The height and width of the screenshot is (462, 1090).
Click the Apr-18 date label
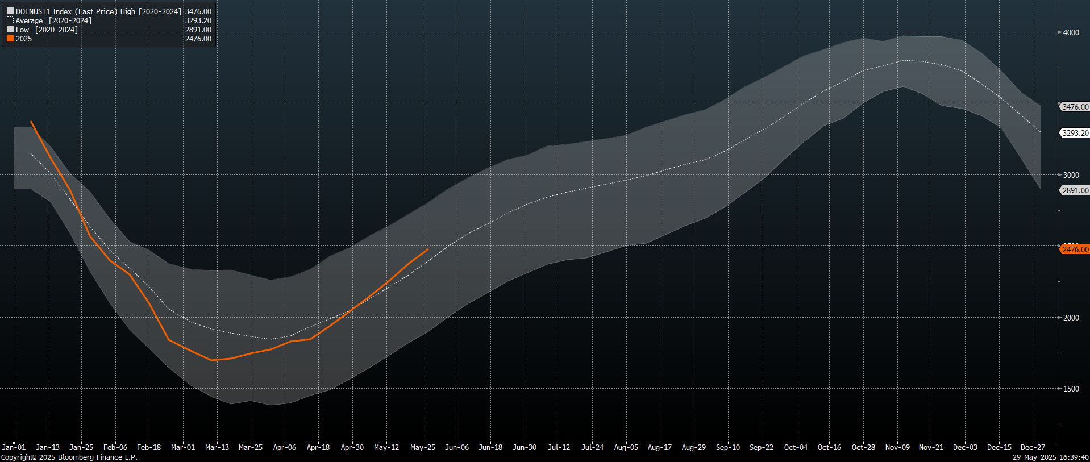318,447
